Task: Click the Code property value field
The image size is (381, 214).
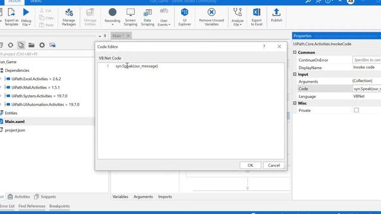Action: (x=367, y=89)
